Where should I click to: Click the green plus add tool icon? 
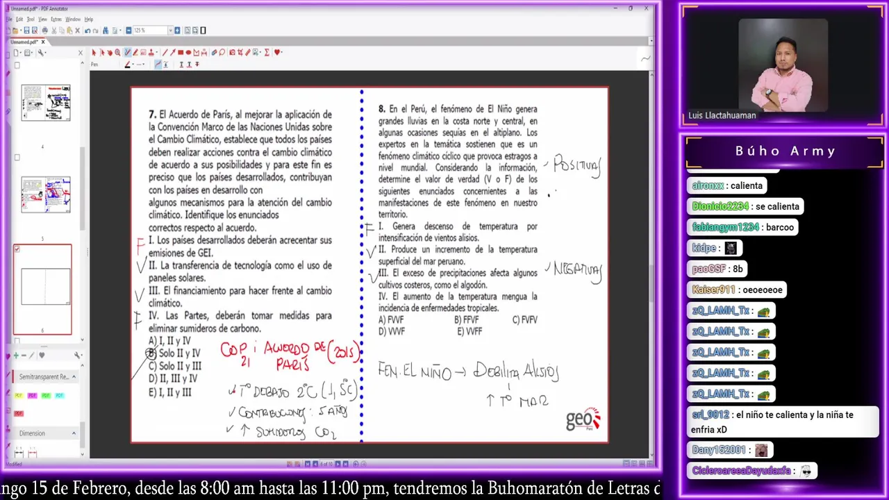[x=16, y=355]
